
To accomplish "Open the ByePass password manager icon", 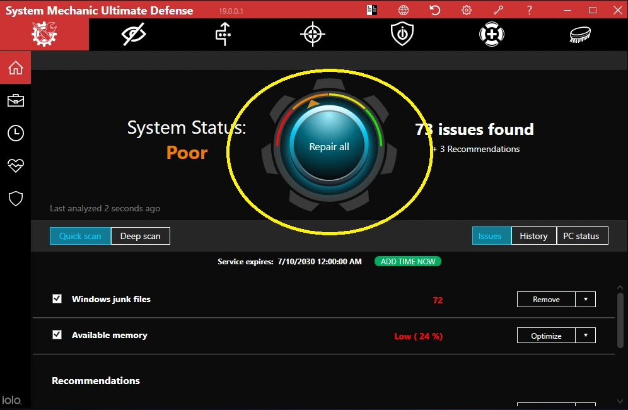I will click(x=223, y=34).
